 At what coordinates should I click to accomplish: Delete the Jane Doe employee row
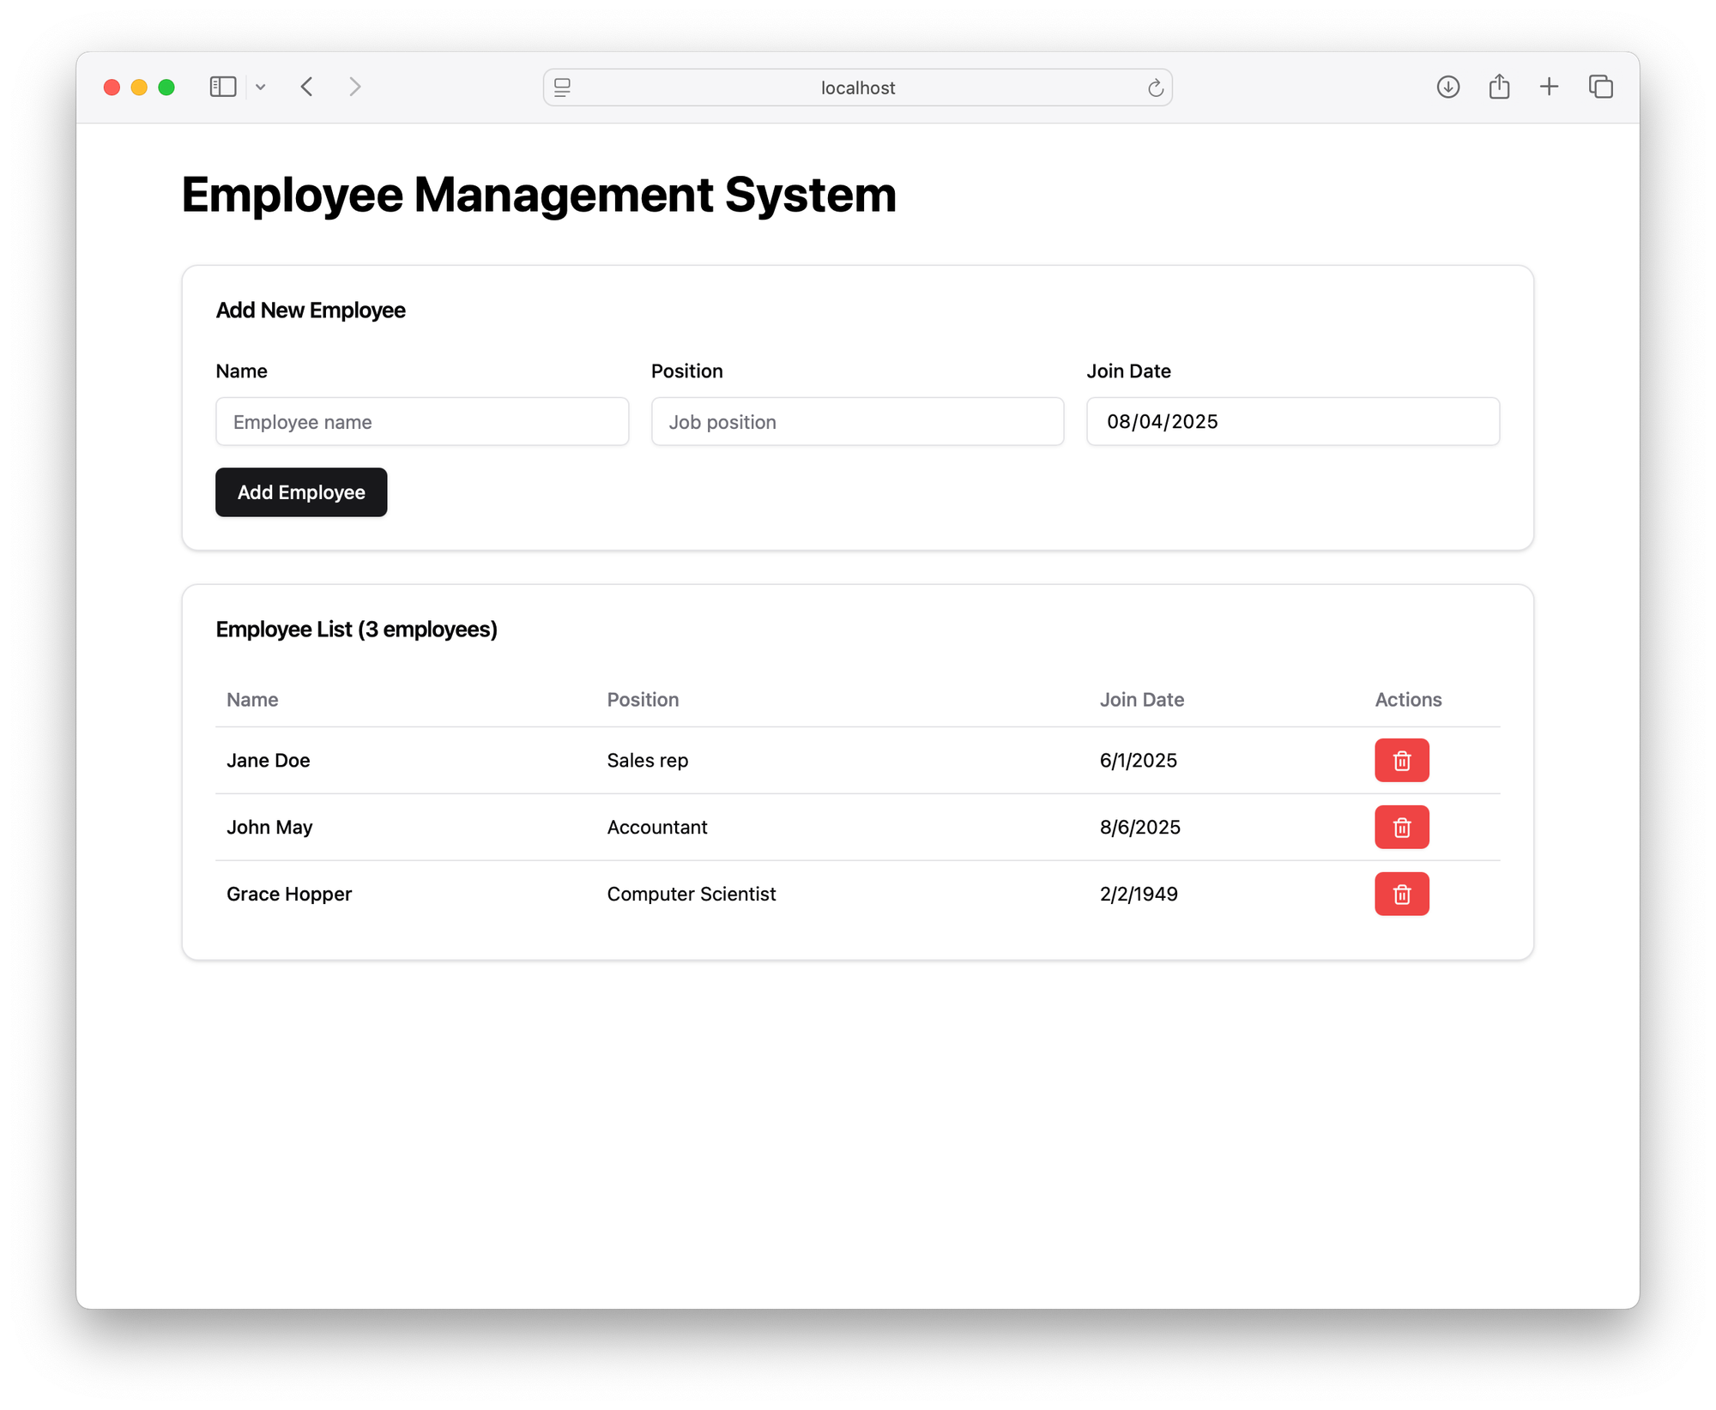pyautogui.click(x=1401, y=760)
